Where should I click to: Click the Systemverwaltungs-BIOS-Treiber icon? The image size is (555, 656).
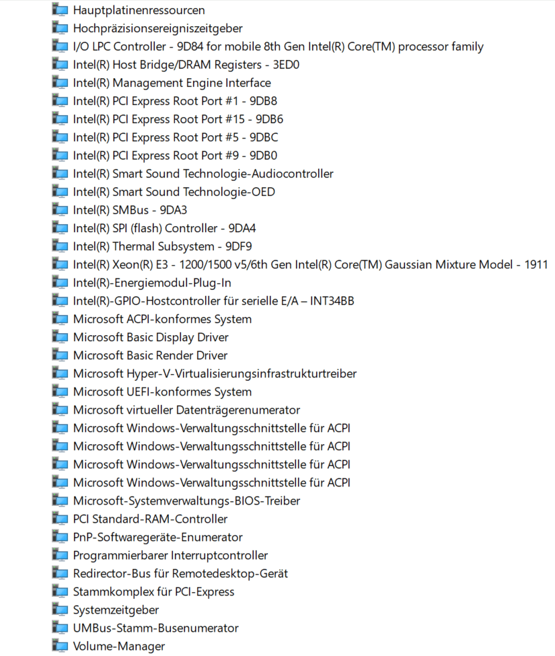pyautogui.click(x=60, y=501)
